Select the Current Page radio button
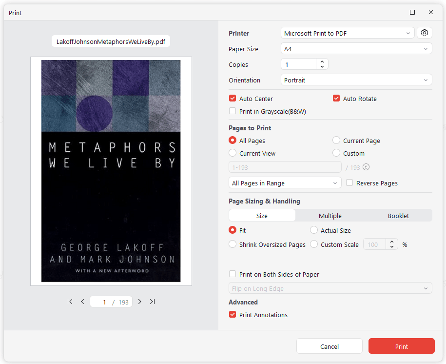Screen dimensions: 446x364 coord(336,141)
